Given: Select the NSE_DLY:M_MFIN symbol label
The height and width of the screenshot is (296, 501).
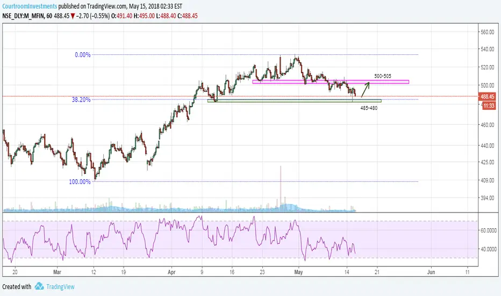Looking at the screenshot, I should point(23,16).
